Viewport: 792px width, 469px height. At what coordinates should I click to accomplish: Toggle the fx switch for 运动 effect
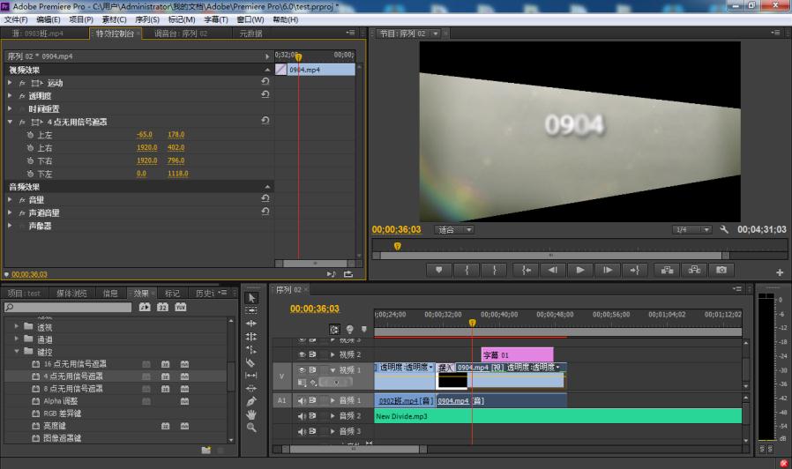[x=22, y=83]
